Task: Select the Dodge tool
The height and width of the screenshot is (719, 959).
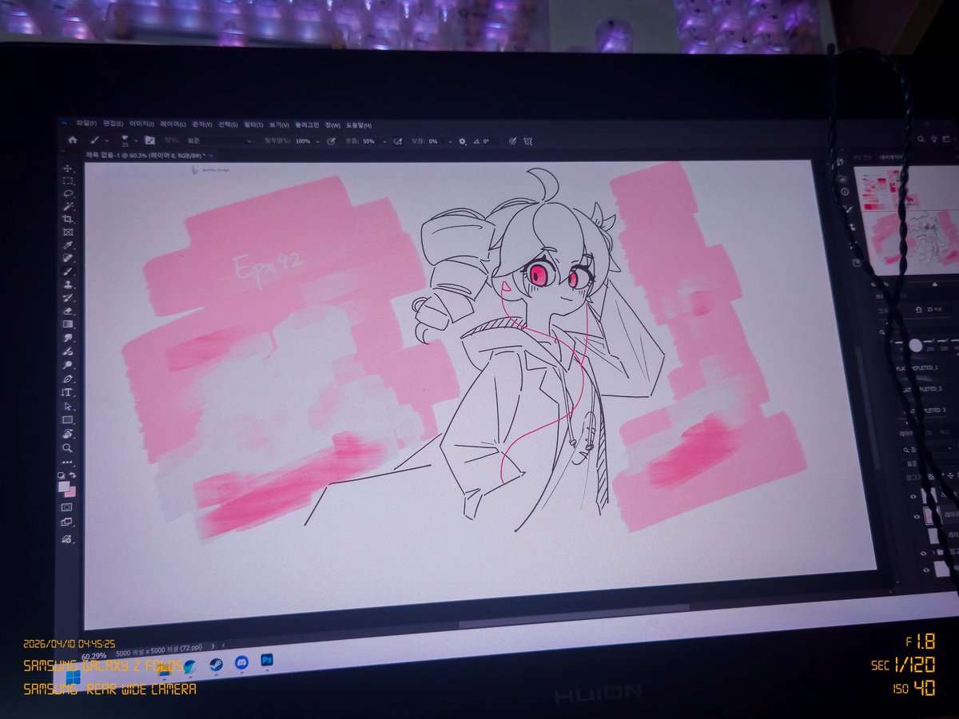Action: (x=68, y=365)
